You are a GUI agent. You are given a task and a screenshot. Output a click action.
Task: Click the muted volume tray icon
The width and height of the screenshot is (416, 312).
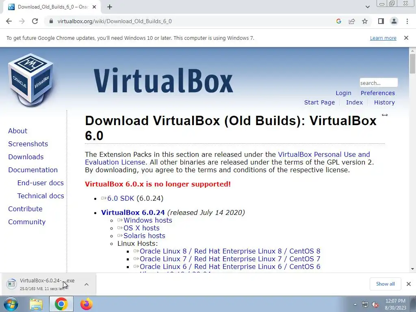point(375,304)
